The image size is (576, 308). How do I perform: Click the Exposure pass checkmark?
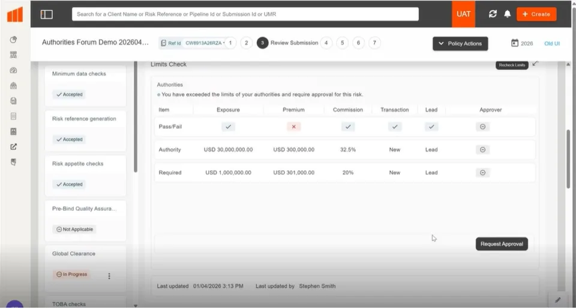(228, 126)
